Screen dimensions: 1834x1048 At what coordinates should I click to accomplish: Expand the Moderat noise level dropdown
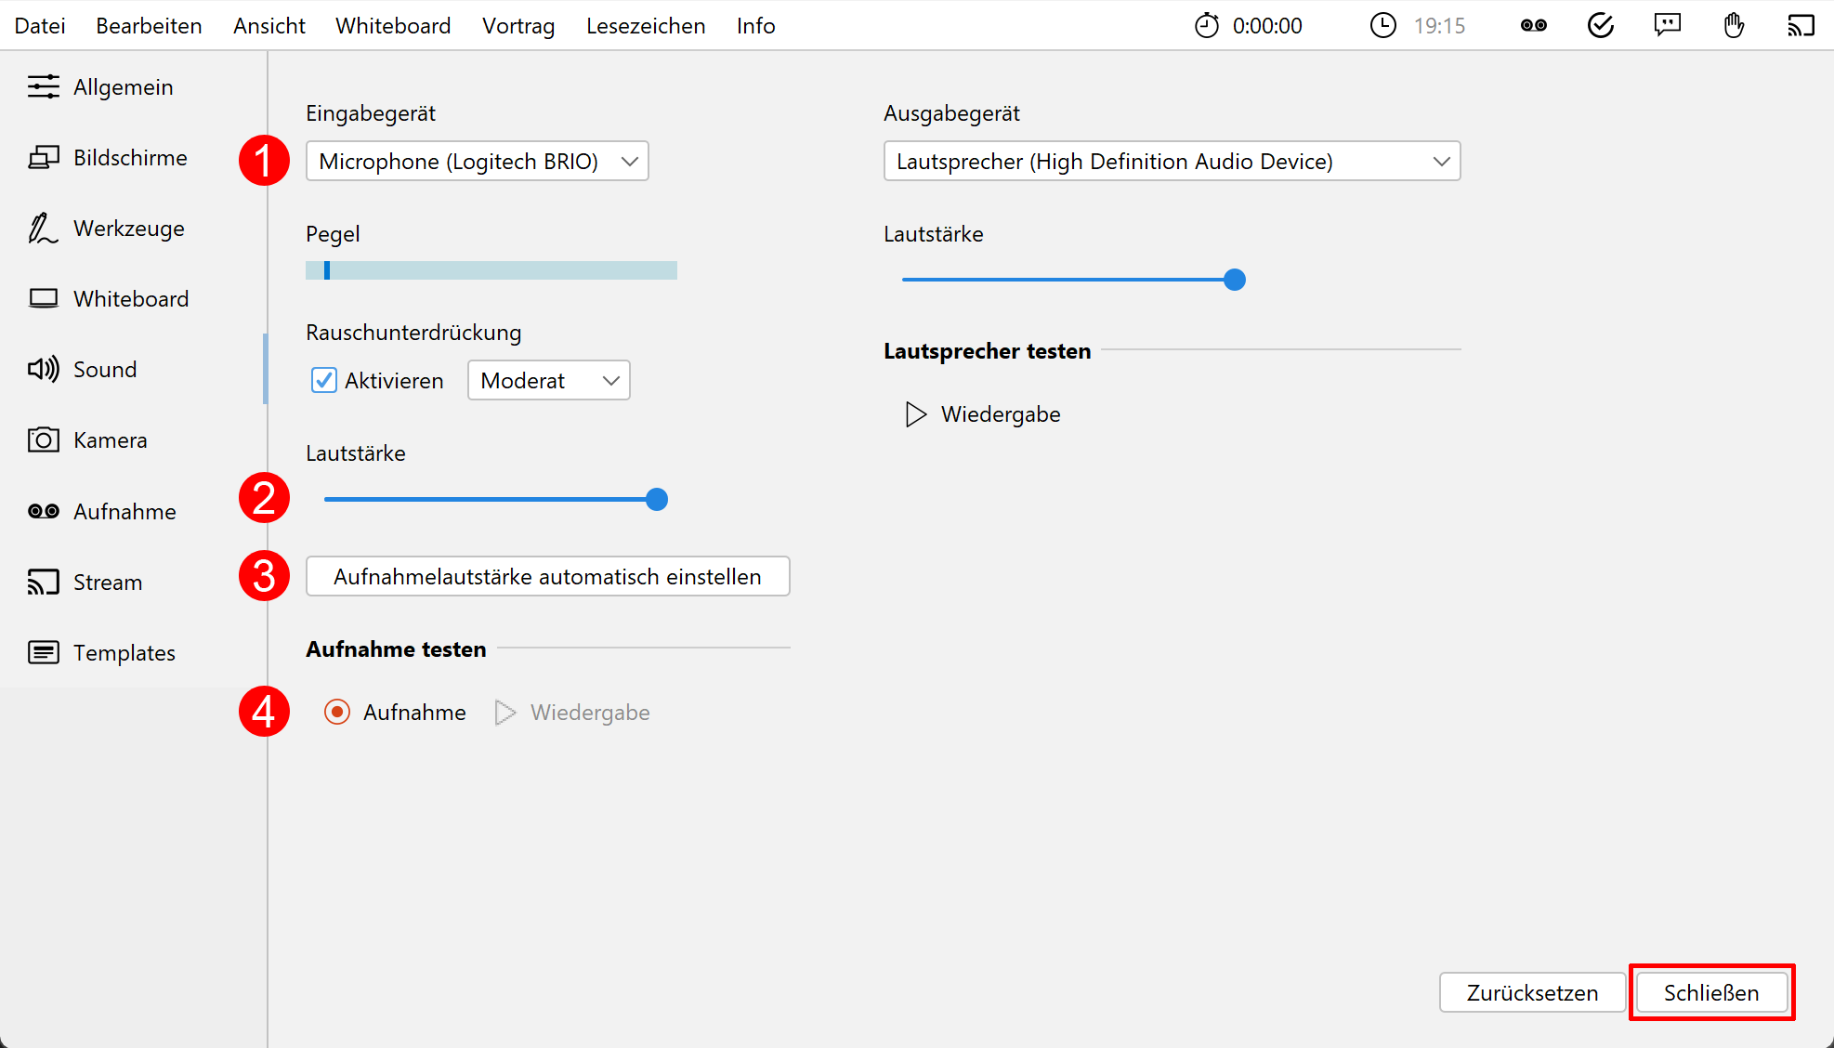pos(548,380)
